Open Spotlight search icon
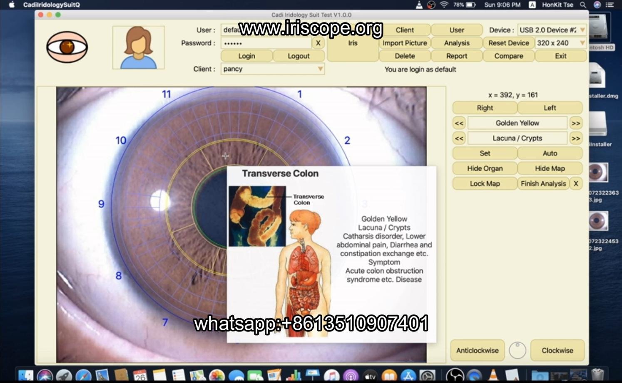The height and width of the screenshot is (383, 622). tap(583, 5)
